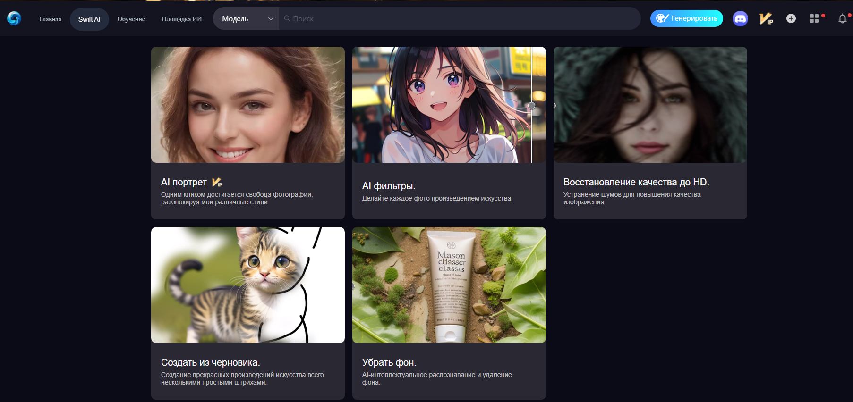Select the Swift AI tab
Viewport: 853px width, 402px height.
point(89,19)
